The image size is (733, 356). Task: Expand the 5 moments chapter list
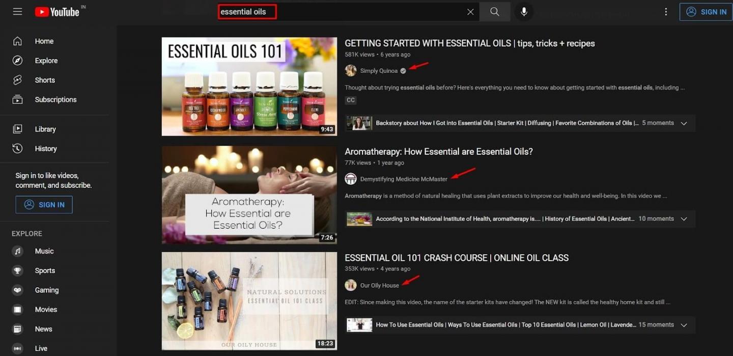[684, 123]
